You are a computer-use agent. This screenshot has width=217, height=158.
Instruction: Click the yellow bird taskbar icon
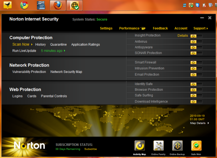[x=7, y=5]
